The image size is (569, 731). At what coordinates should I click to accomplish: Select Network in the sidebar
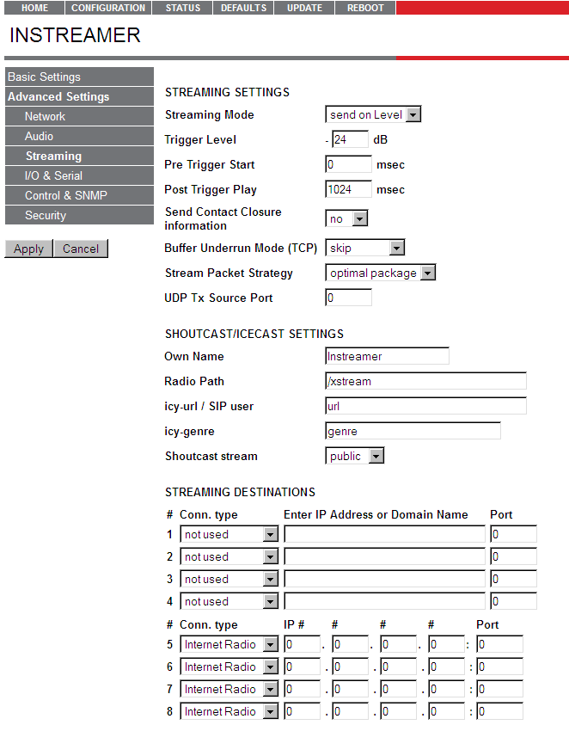(45, 116)
